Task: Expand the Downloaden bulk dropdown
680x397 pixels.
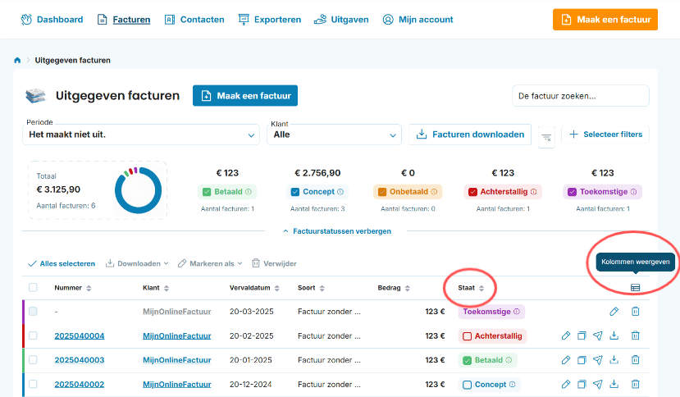Action: click(137, 264)
